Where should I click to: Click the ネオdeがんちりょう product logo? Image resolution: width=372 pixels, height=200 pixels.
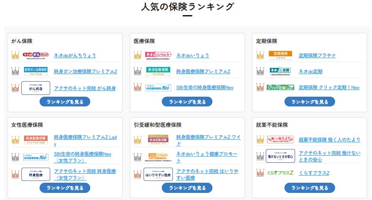[36, 55]
